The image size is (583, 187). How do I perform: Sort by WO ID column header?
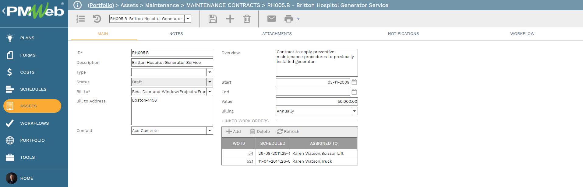tap(239, 143)
